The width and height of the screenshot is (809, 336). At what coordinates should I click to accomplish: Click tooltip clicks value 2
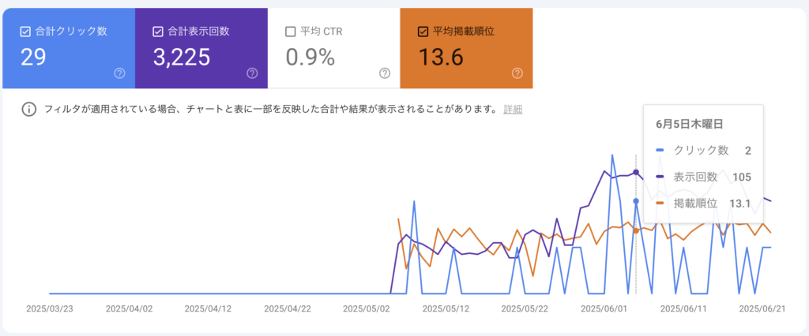click(x=747, y=151)
